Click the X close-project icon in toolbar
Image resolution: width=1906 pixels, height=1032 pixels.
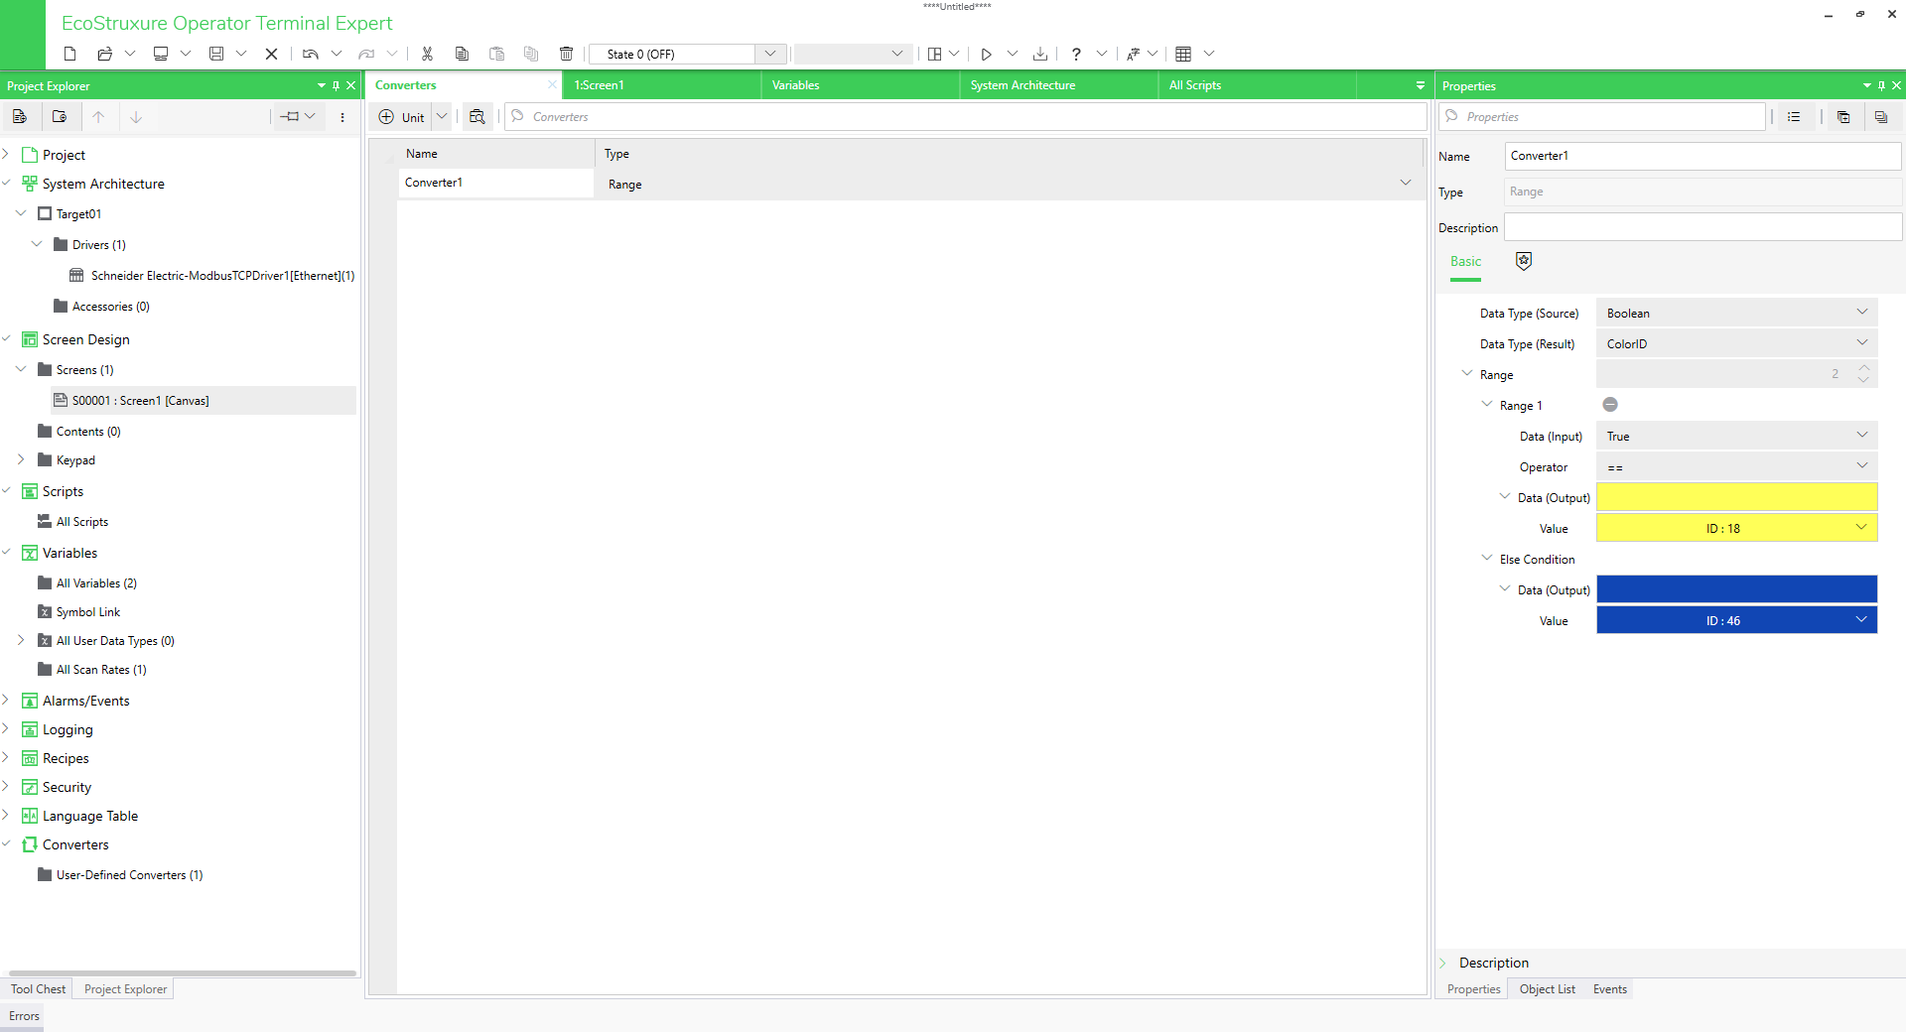(x=271, y=54)
